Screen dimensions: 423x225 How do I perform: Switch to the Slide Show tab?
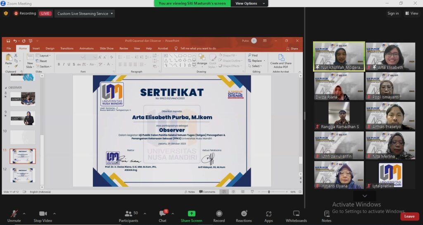click(x=107, y=49)
